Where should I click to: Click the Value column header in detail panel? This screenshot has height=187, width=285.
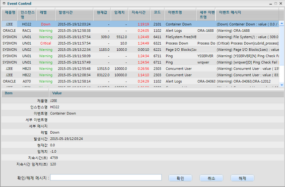pos(166,93)
